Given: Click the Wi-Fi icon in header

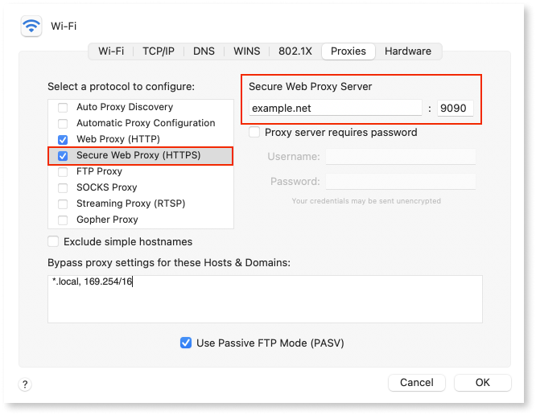Looking at the screenshot, I should (32, 26).
